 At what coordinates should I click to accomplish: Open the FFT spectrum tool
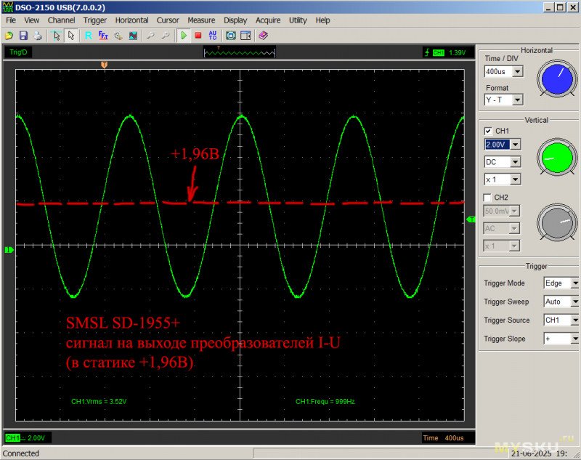click(x=103, y=35)
